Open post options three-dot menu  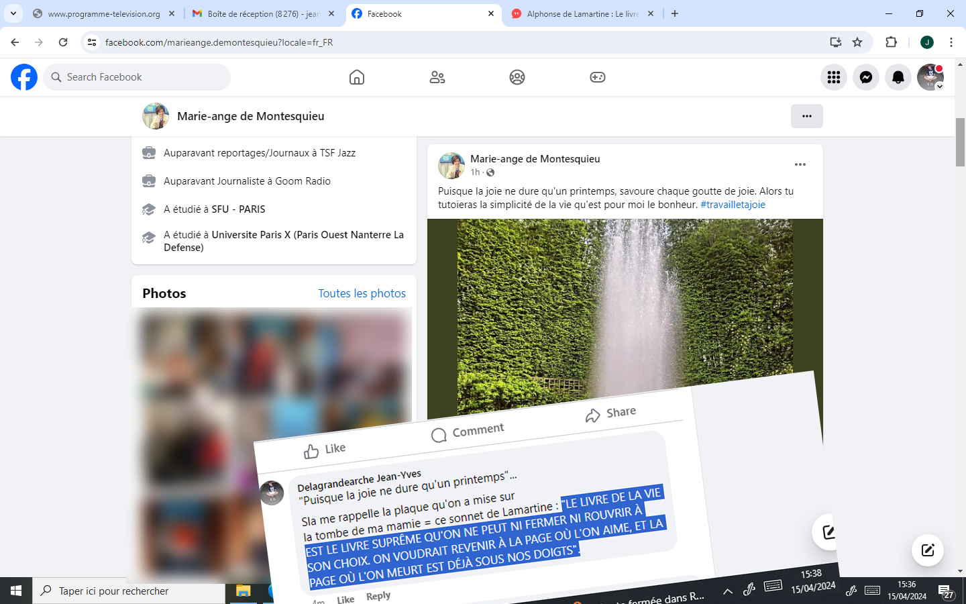pyautogui.click(x=800, y=164)
